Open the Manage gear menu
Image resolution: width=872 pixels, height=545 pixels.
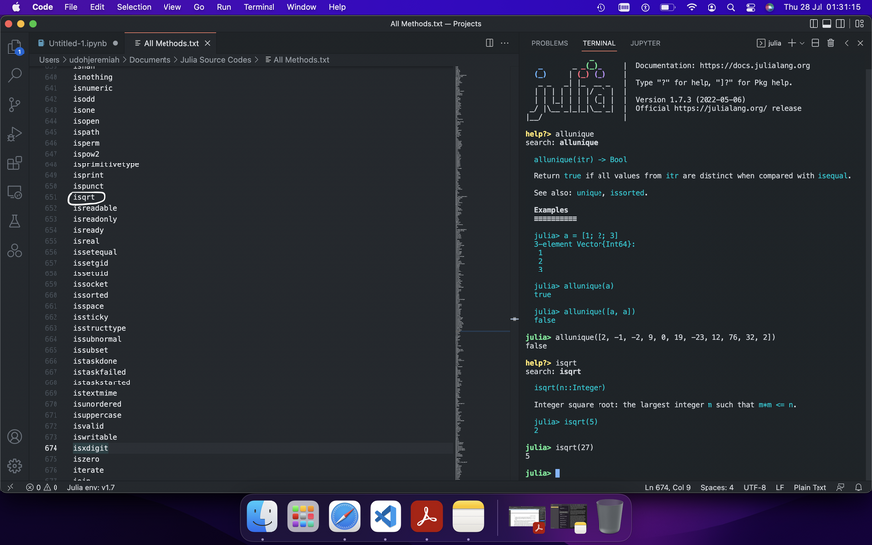[x=15, y=466]
